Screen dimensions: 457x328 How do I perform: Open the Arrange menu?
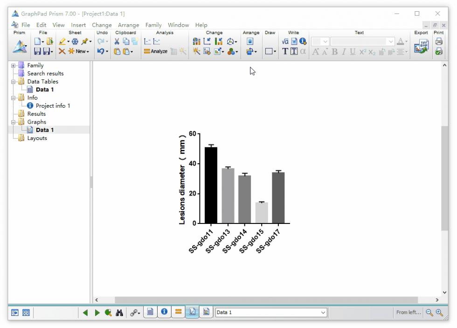click(x=128, y=25)
